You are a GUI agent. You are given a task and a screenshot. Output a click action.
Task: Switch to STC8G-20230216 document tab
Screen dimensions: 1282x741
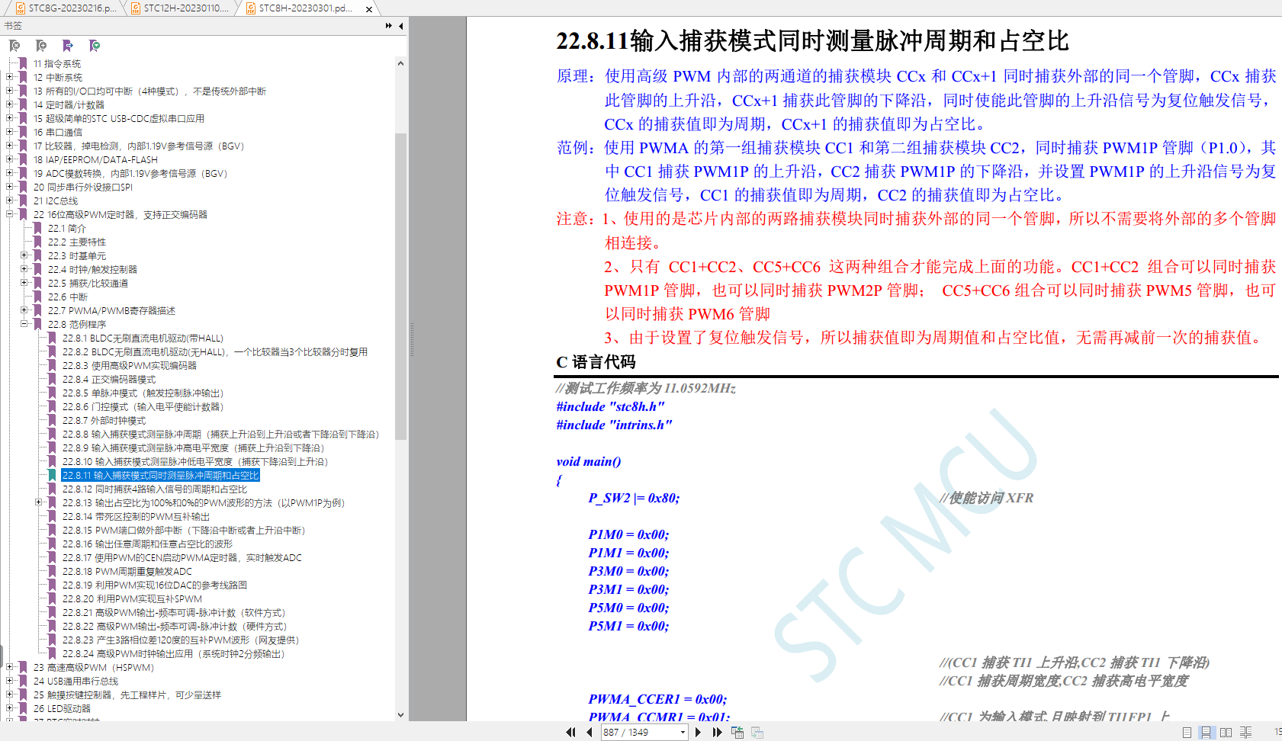coord(66,8)
